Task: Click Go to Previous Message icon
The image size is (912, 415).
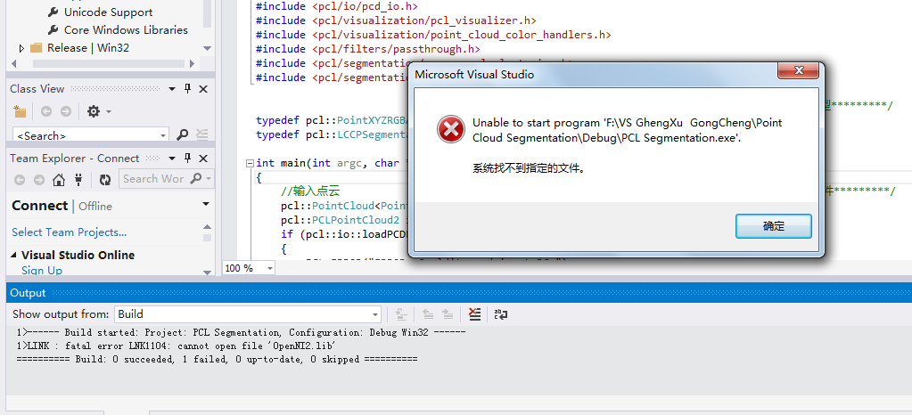Action: click(x=428, y=314)
